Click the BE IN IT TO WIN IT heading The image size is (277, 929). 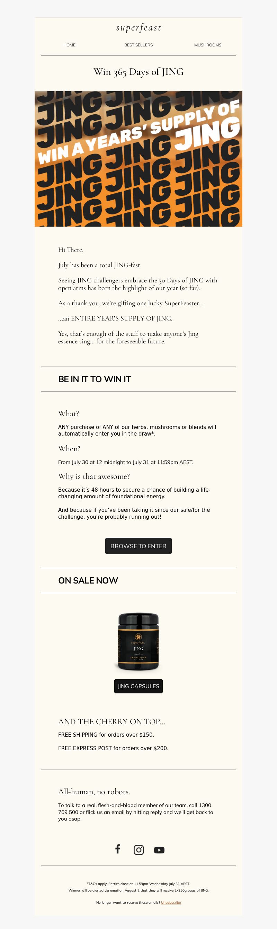95,379
